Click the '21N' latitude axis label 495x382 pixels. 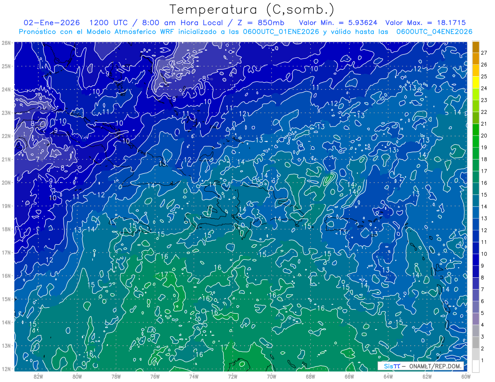[6, 159]
